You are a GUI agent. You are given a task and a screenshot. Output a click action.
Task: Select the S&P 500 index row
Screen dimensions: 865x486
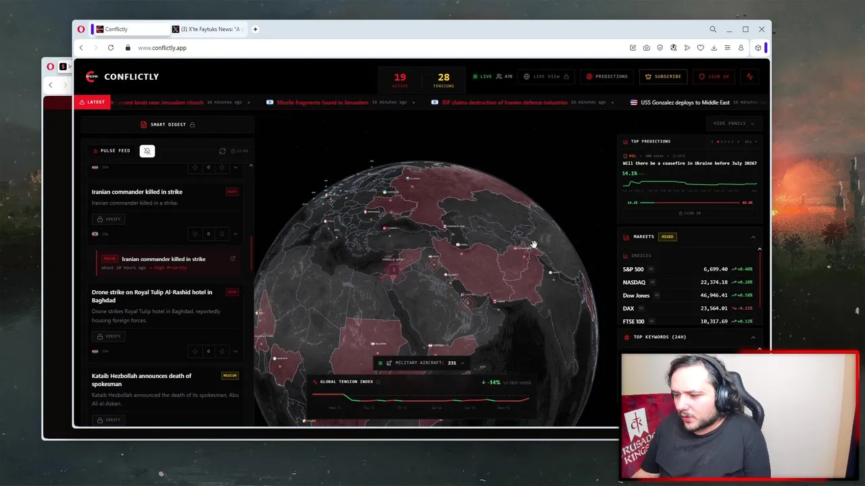click(x=688, y=269)
